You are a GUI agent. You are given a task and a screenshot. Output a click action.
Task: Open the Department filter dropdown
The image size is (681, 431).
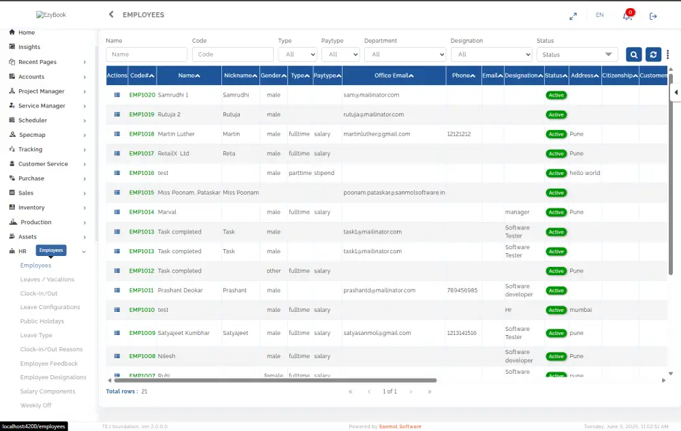point(405,54)
